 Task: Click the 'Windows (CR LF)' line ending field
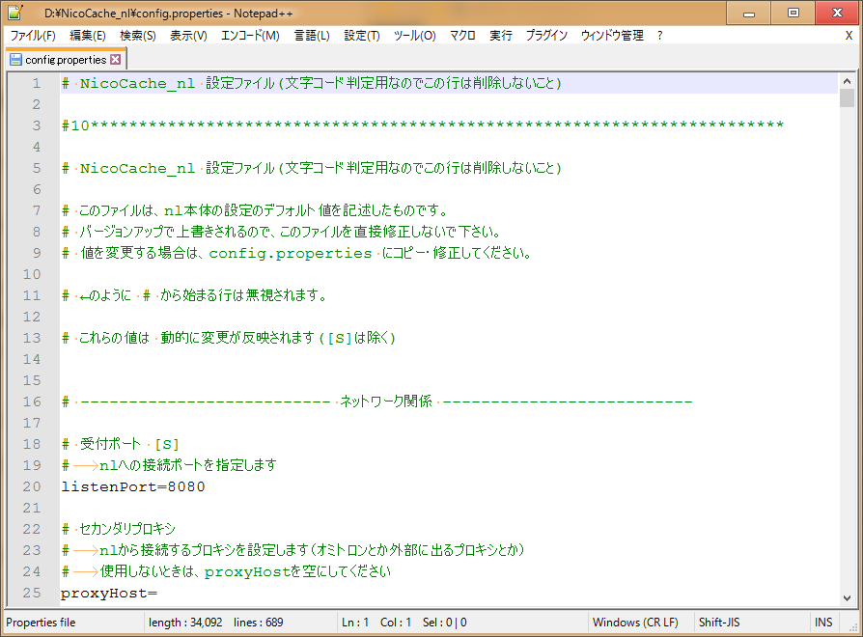(635, 623)
